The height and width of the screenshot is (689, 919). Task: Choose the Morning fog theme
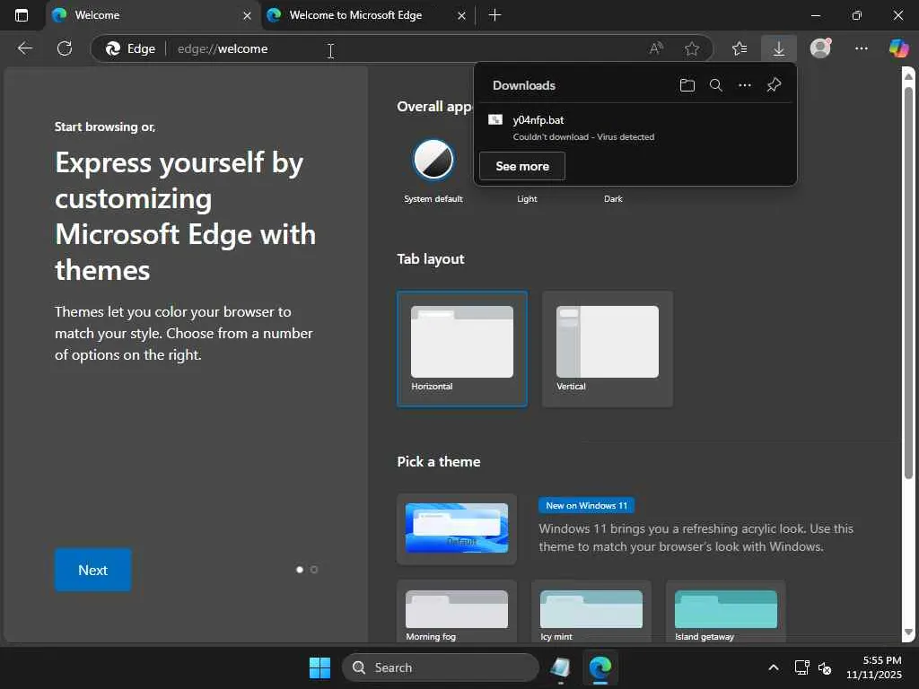click(x=457, y=612)
